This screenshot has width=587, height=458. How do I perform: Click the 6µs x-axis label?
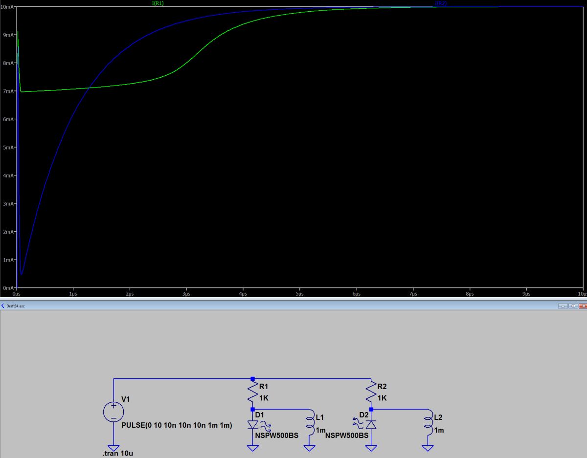(x=357, y=294)
